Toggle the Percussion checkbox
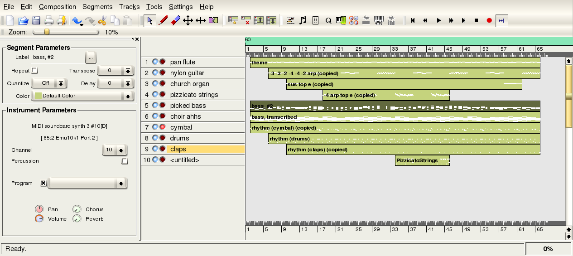Viewport: 573px width, 256px height. coord(125,161)
